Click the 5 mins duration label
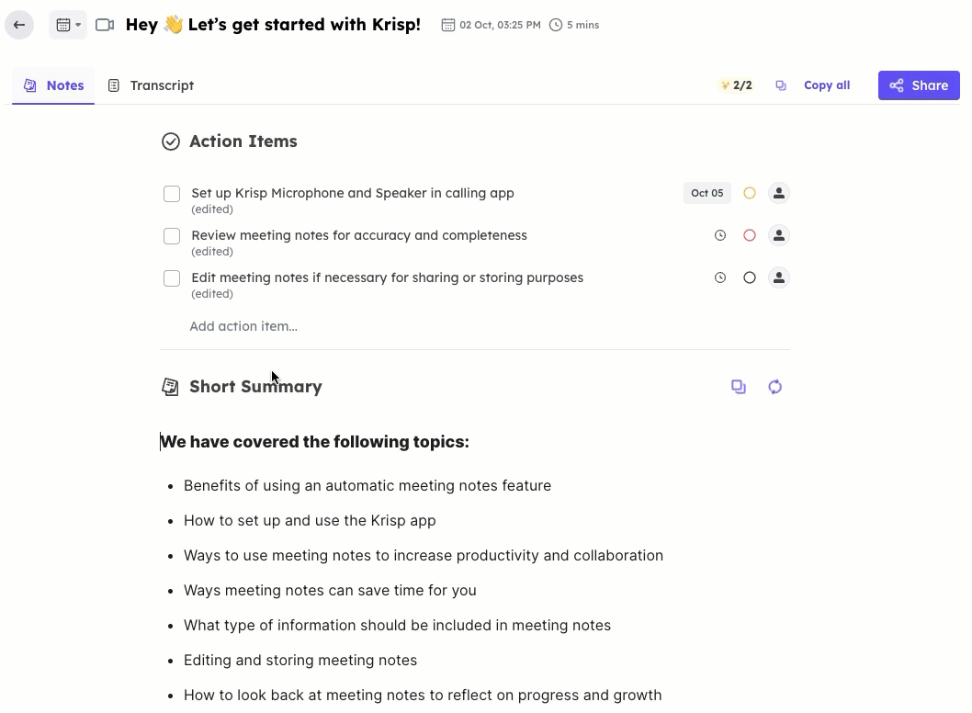Viewport: 972px width, 713px height. coord(574,25)
